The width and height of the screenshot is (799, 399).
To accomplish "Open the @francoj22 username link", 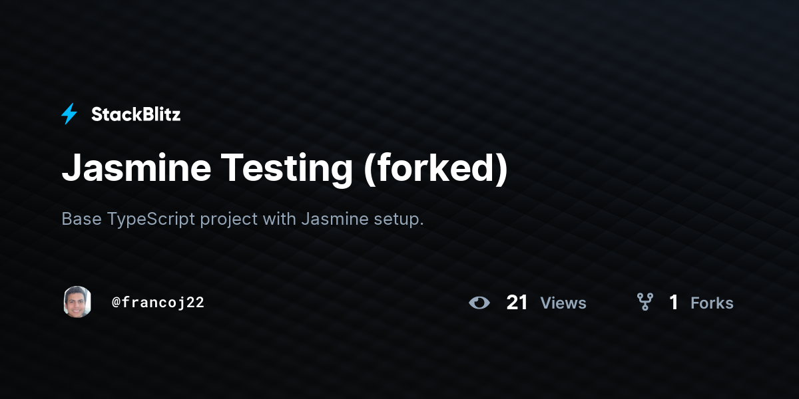I will [x=158, y=303].
